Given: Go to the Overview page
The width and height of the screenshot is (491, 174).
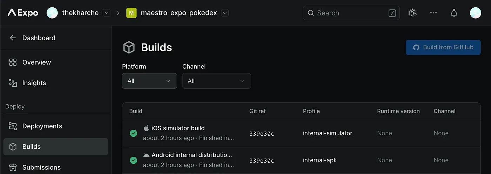Looking at the screenshot, I should [36, 62].
